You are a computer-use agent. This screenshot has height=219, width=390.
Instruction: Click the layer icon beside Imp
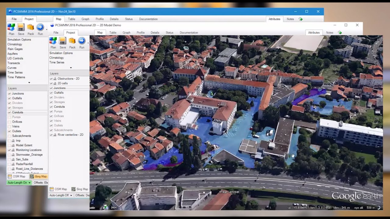13,141
